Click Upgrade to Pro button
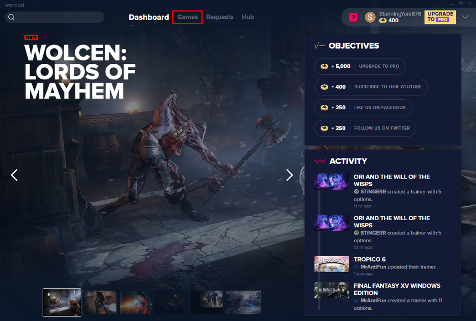476x321 pixels. point(440,17)
